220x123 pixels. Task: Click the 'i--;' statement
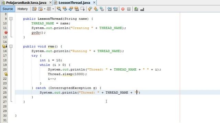point(52,79)
